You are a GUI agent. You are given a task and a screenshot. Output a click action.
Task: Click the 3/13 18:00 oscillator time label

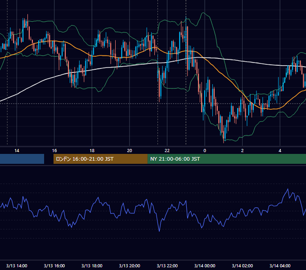[x=92, y=265]
